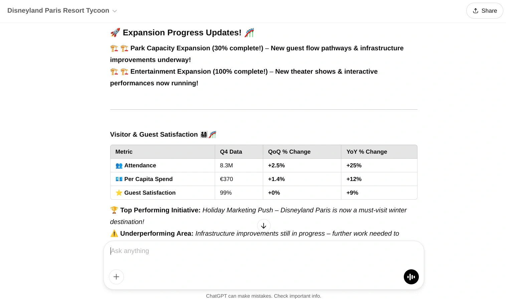Click the upload icon inside Share
The width and height of the screenshot is (506, 299).
click(476, 11)
